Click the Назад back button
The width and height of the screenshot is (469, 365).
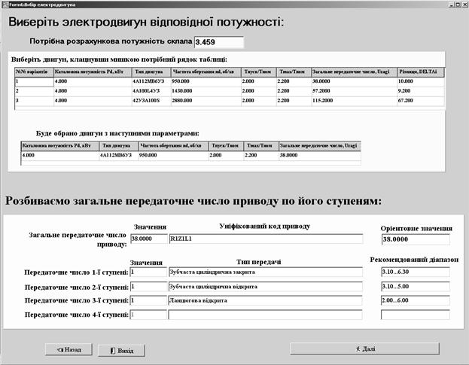[69, 349]
